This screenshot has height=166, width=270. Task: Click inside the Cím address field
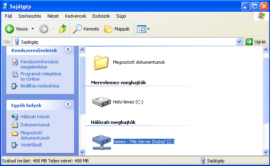121,42
